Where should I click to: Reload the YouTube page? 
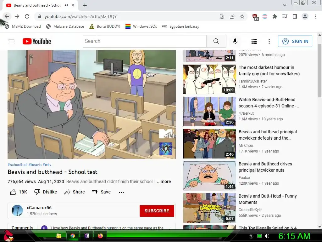pos(27,16)
